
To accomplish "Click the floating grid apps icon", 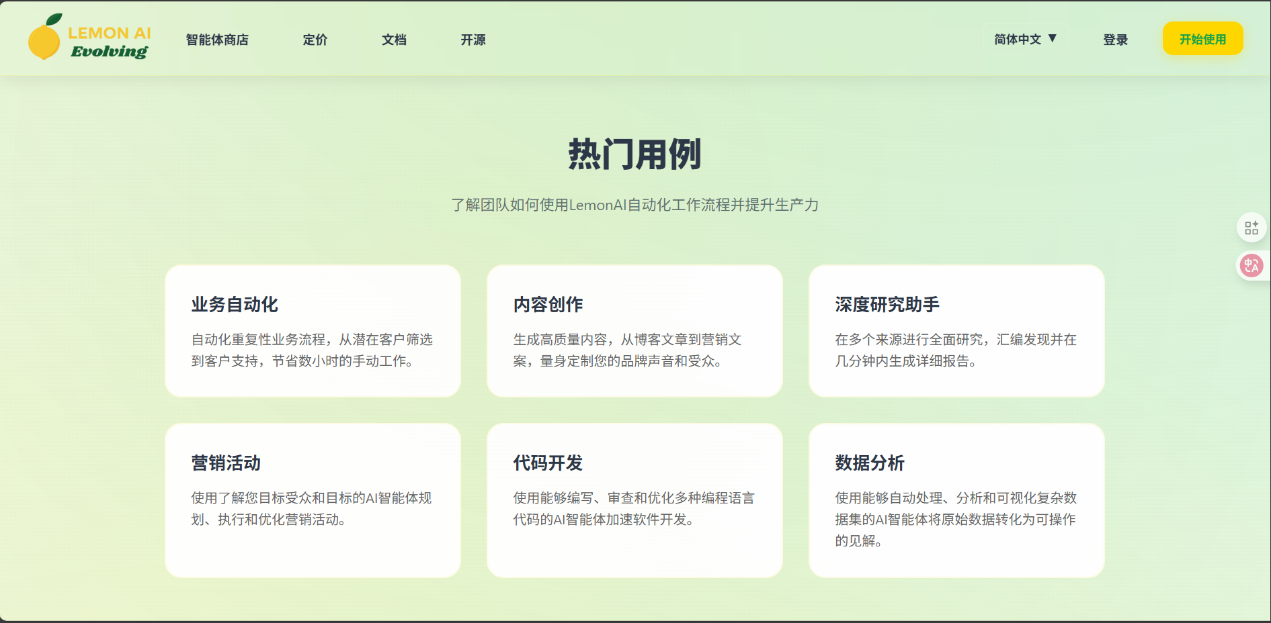I will [1251, 228].
